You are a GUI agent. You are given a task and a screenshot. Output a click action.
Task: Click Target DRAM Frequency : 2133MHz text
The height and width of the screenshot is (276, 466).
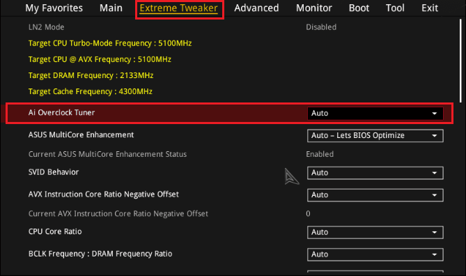[x=91, y=75]
